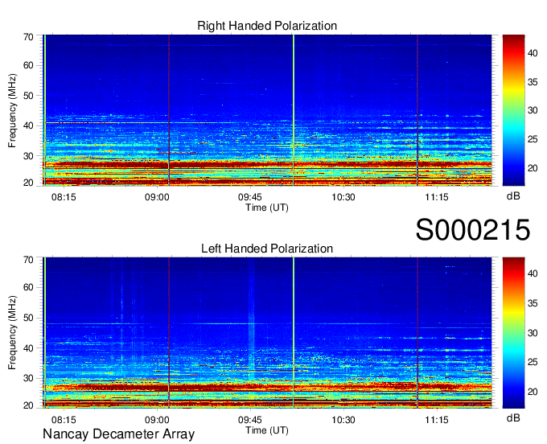The image size is (547, 444).
Task: Click the 20 MHz tick on Right Handed plot
Action: [x=29, y=183]
